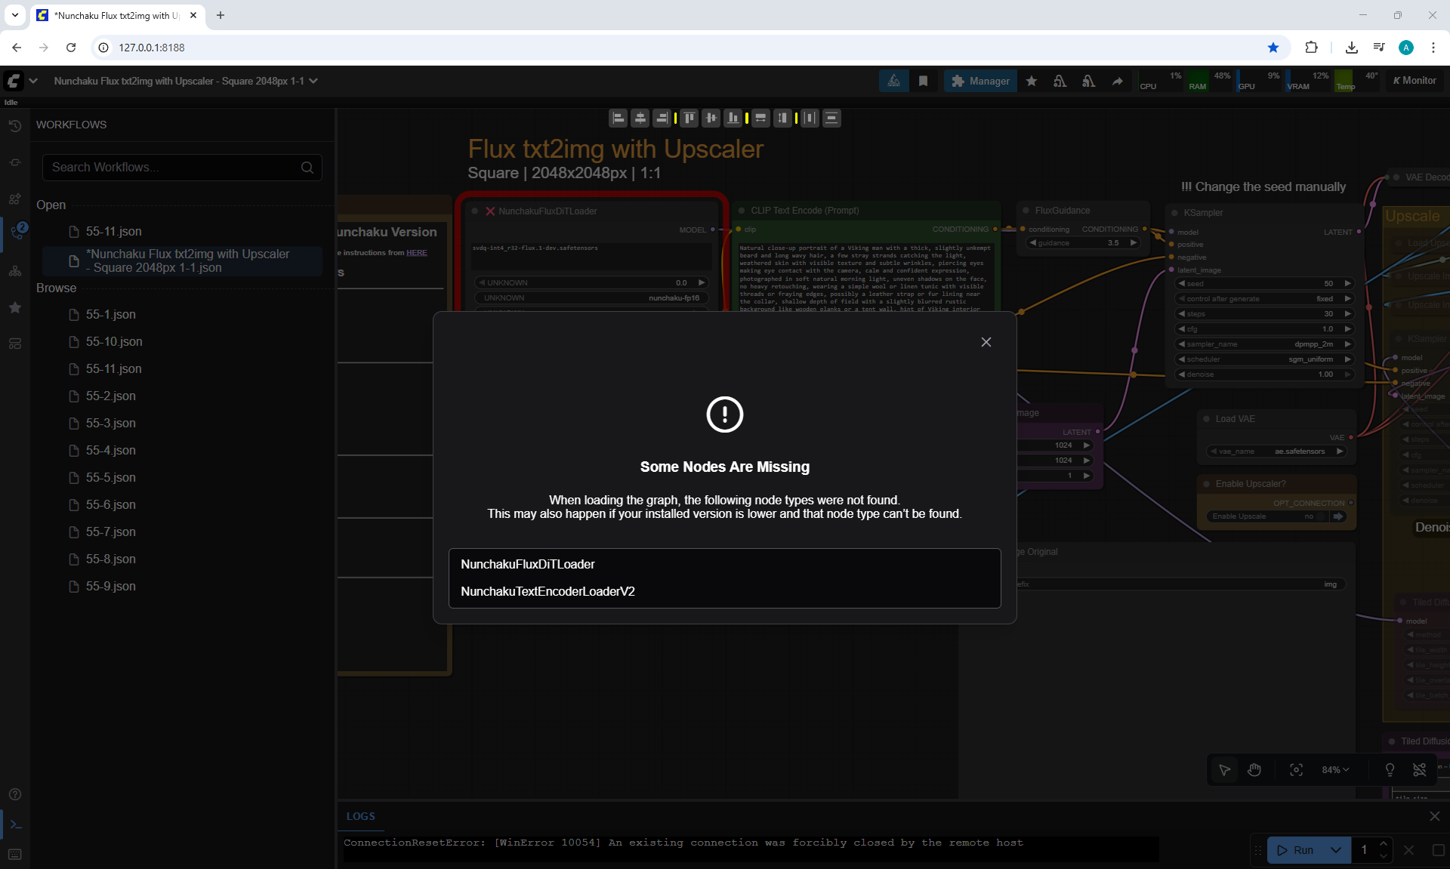
Task: Close the missing nodes dialog
Action: [x=986, y=342]
